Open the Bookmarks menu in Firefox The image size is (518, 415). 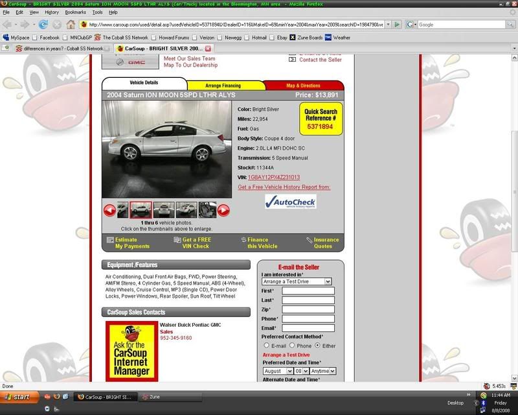tap(75, 12)
